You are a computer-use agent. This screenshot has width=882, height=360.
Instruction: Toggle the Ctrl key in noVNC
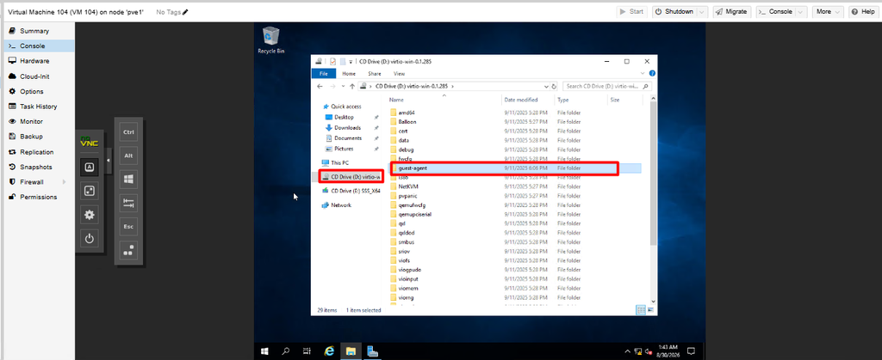[128, 132]
